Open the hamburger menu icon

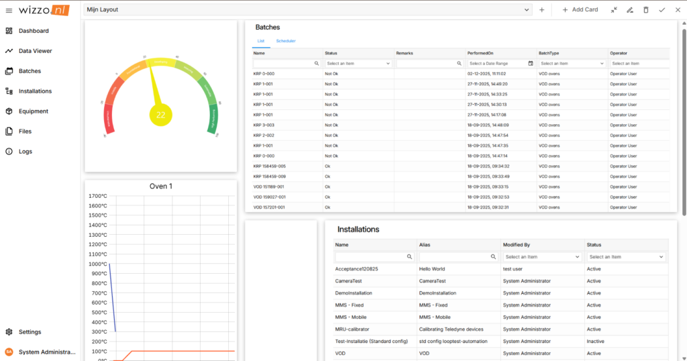[x=9, y=11]
